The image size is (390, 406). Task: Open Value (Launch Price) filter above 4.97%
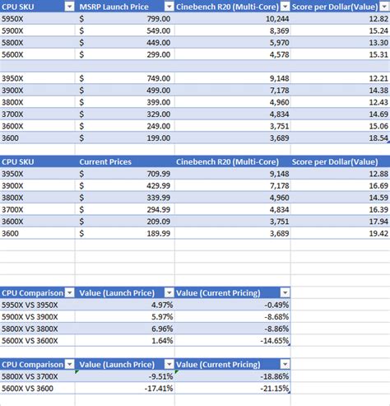pyautogui.click(x=169, y=293)
